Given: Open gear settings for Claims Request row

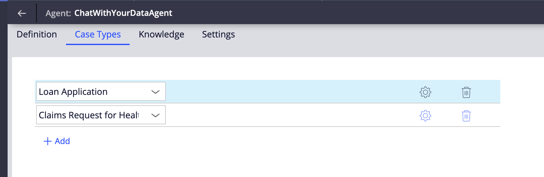Looking at the screenshot, I should coord(425,115).
